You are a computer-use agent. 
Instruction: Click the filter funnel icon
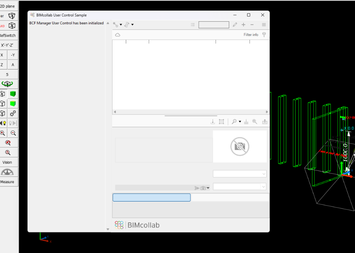pos(264,35)
